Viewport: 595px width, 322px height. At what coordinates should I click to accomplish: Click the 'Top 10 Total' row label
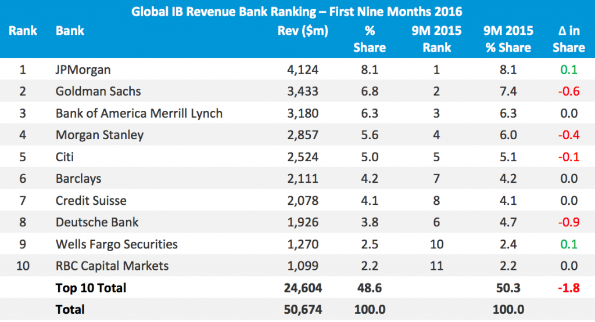pyautogui.click(x=91, y=288)
